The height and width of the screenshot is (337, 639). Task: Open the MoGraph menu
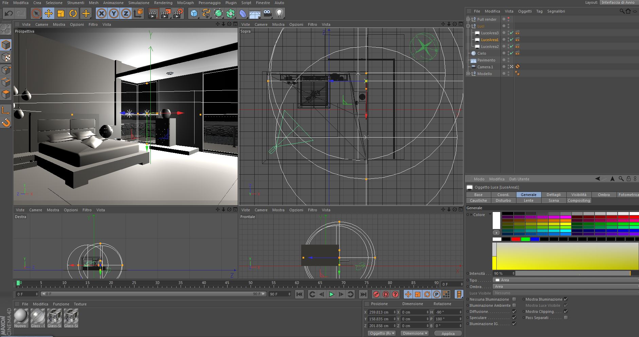click(x=185, y=3)
